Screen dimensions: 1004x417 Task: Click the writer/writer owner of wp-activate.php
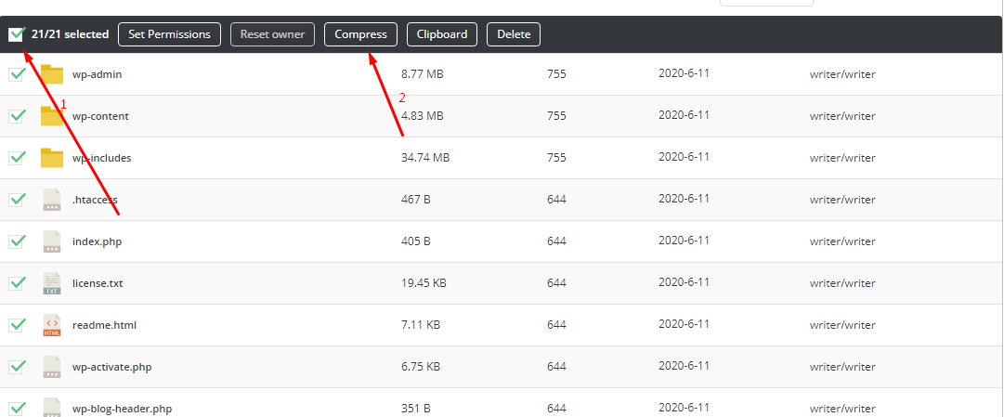[842, 367]
